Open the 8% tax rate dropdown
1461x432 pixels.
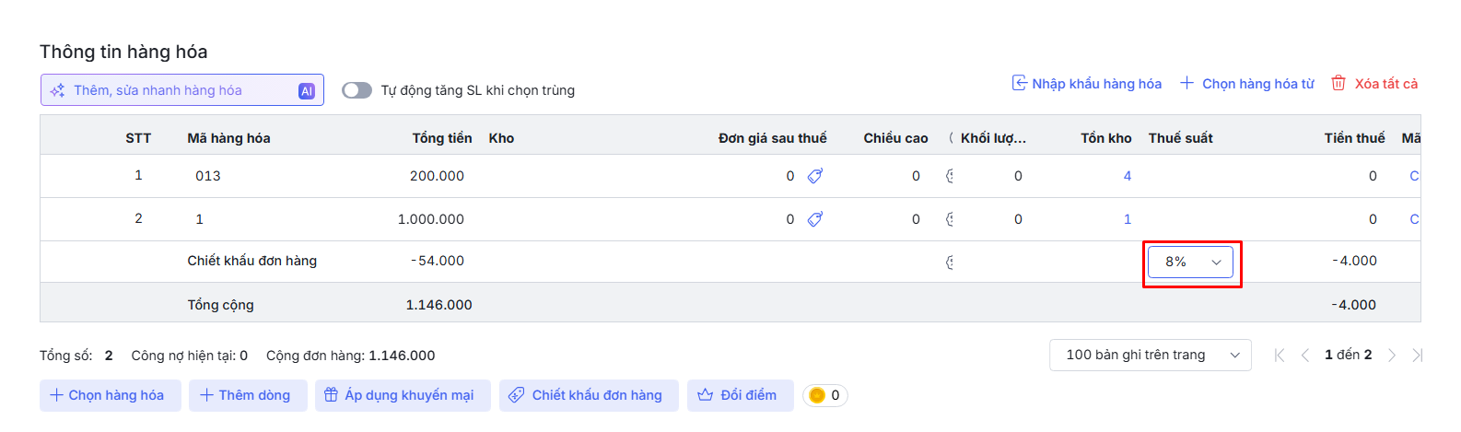click(1190, 263)
